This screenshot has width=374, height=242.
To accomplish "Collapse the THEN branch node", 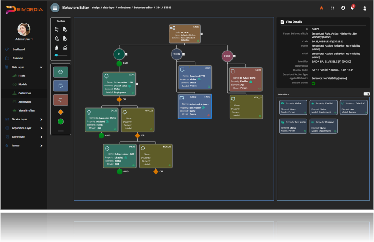I will [x=184, y=54].
